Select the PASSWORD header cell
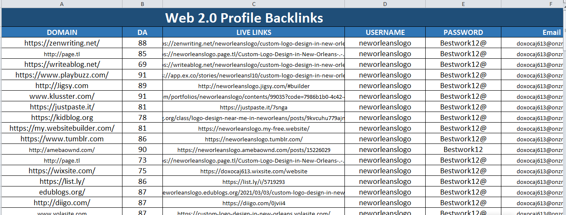The image size is (566, 215). (x=464, y=32)
